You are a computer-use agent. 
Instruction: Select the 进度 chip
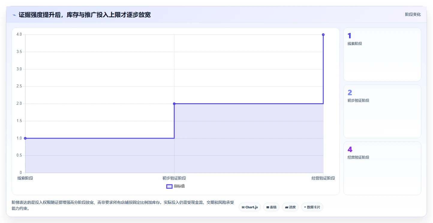click(x=290, y=207)
